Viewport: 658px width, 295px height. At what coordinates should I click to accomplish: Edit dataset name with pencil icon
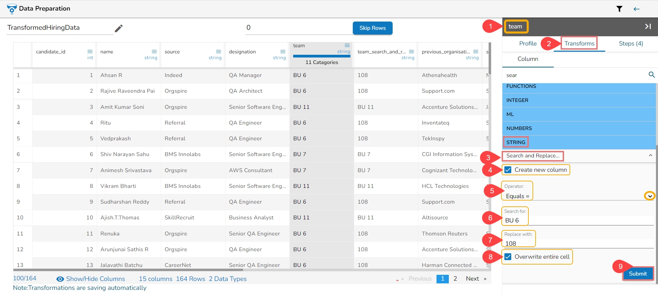click(119, 28)
